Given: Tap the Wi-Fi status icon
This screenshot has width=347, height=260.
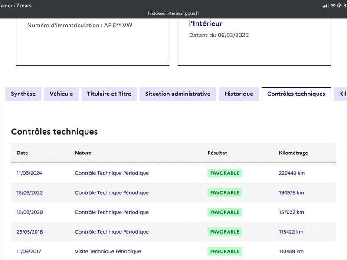Looking at the screenshot, I should [333, 6].
